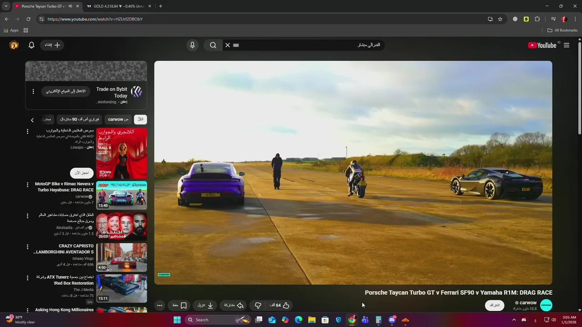582x327 pixels.
Task: Open the Red Box Restoration 15:11 thumbnail
Action: pos(121,288)
